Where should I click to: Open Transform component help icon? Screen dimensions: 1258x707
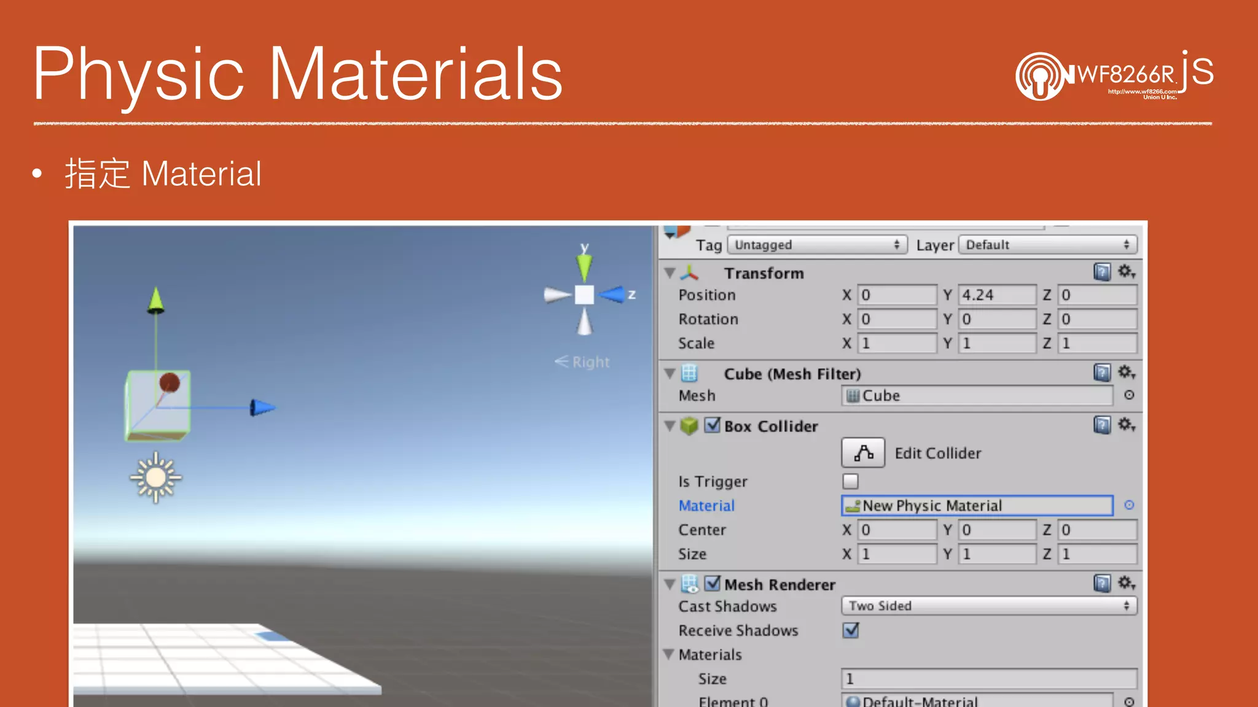coord(1102,272)
